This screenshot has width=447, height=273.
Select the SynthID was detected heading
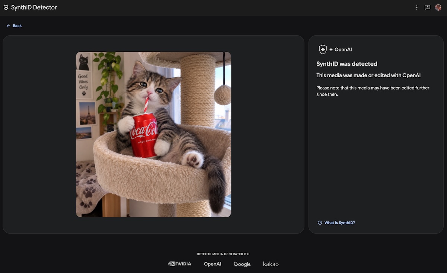click(347, 64)
